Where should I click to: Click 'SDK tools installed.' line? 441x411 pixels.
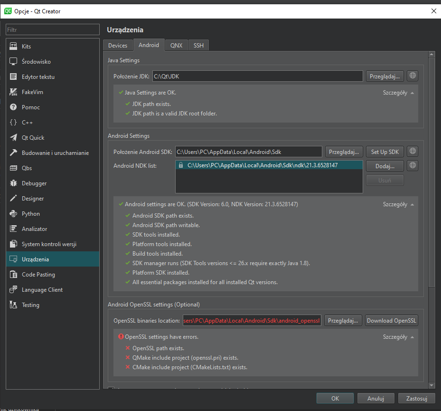point(156,235)
